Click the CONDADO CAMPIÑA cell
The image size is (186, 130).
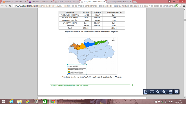pyautogui.click(x=70, y=20)
